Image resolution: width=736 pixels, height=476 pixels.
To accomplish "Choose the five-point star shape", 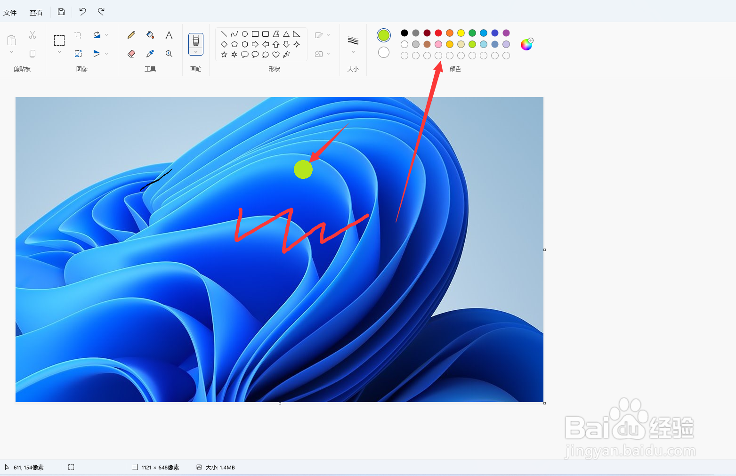I will pyautogui.click(x=224, y=55).
